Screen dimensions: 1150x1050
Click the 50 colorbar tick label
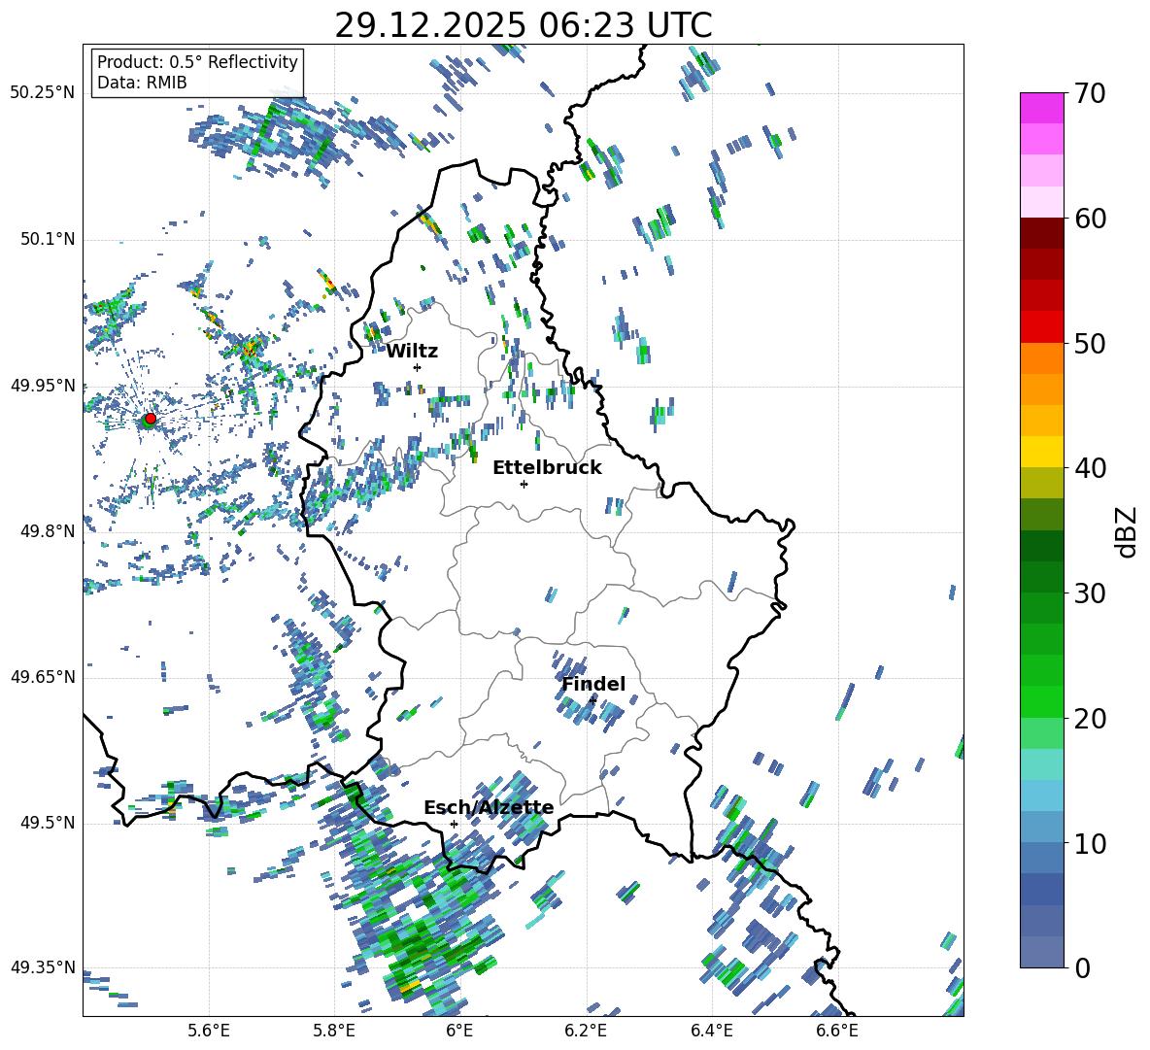pyautogui.click(x=1090, y=344)
